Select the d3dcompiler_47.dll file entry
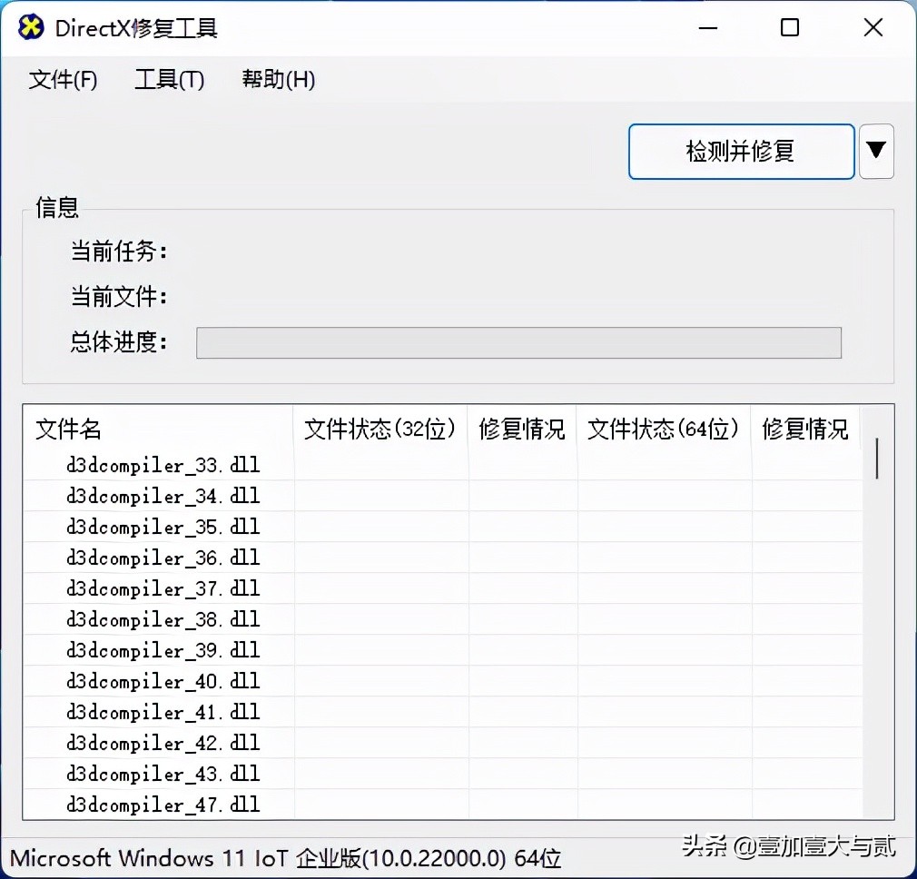The image size is (917, 879). pyautogui.click(x=163, y=805)
